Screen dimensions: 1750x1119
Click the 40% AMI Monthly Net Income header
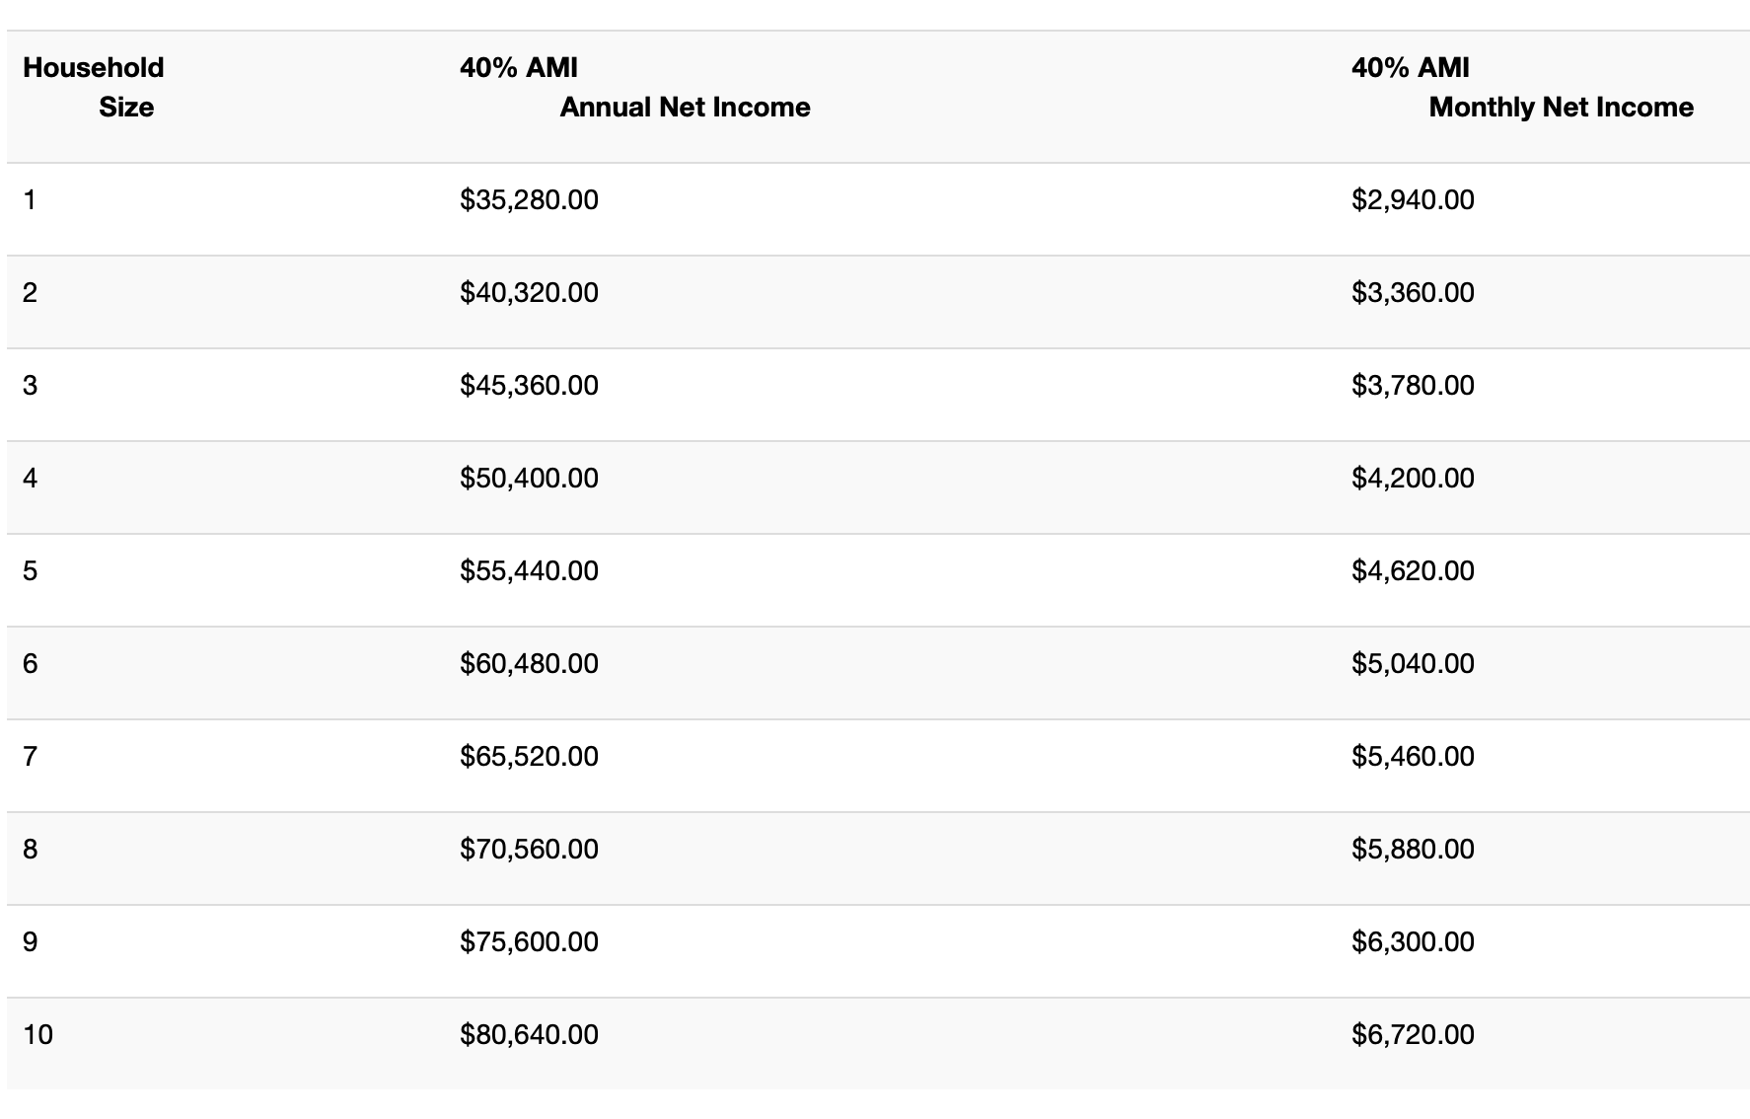1521,87
